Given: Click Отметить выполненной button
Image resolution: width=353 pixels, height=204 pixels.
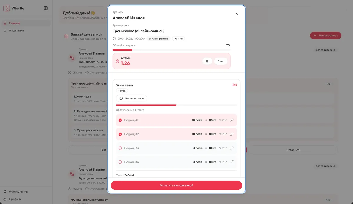Looking at the screenshot, I should pyautogui.click(x=176, y=185).
